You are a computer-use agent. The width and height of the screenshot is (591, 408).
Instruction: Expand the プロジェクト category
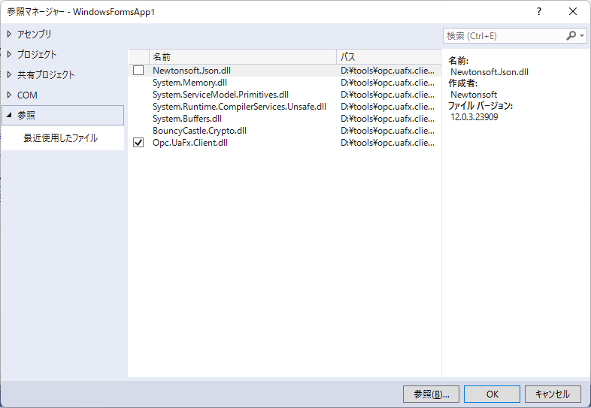(x=9, y=54)
